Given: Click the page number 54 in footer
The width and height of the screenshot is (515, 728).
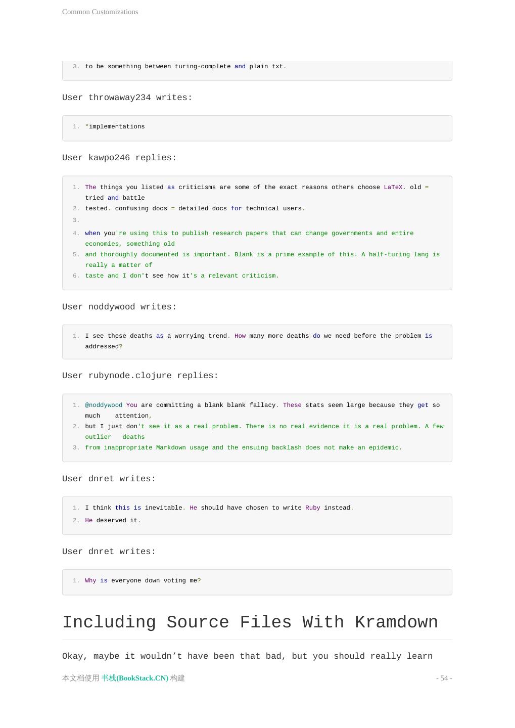Looking at the screenshot, I should [444, 678].
